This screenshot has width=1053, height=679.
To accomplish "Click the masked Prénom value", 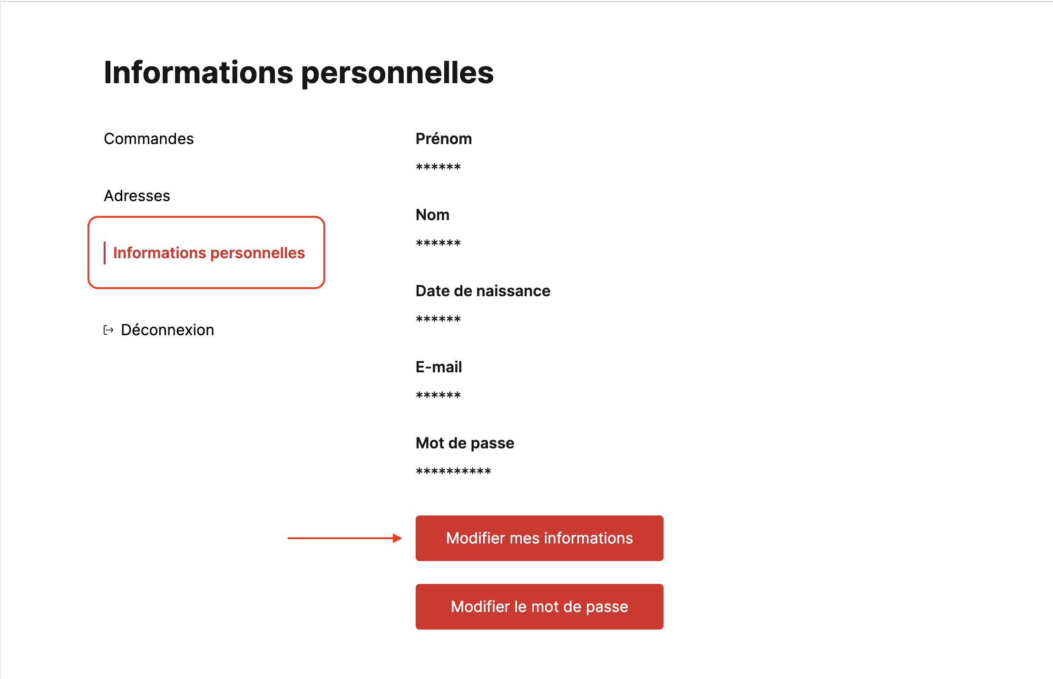I will [x=438, y=167].
